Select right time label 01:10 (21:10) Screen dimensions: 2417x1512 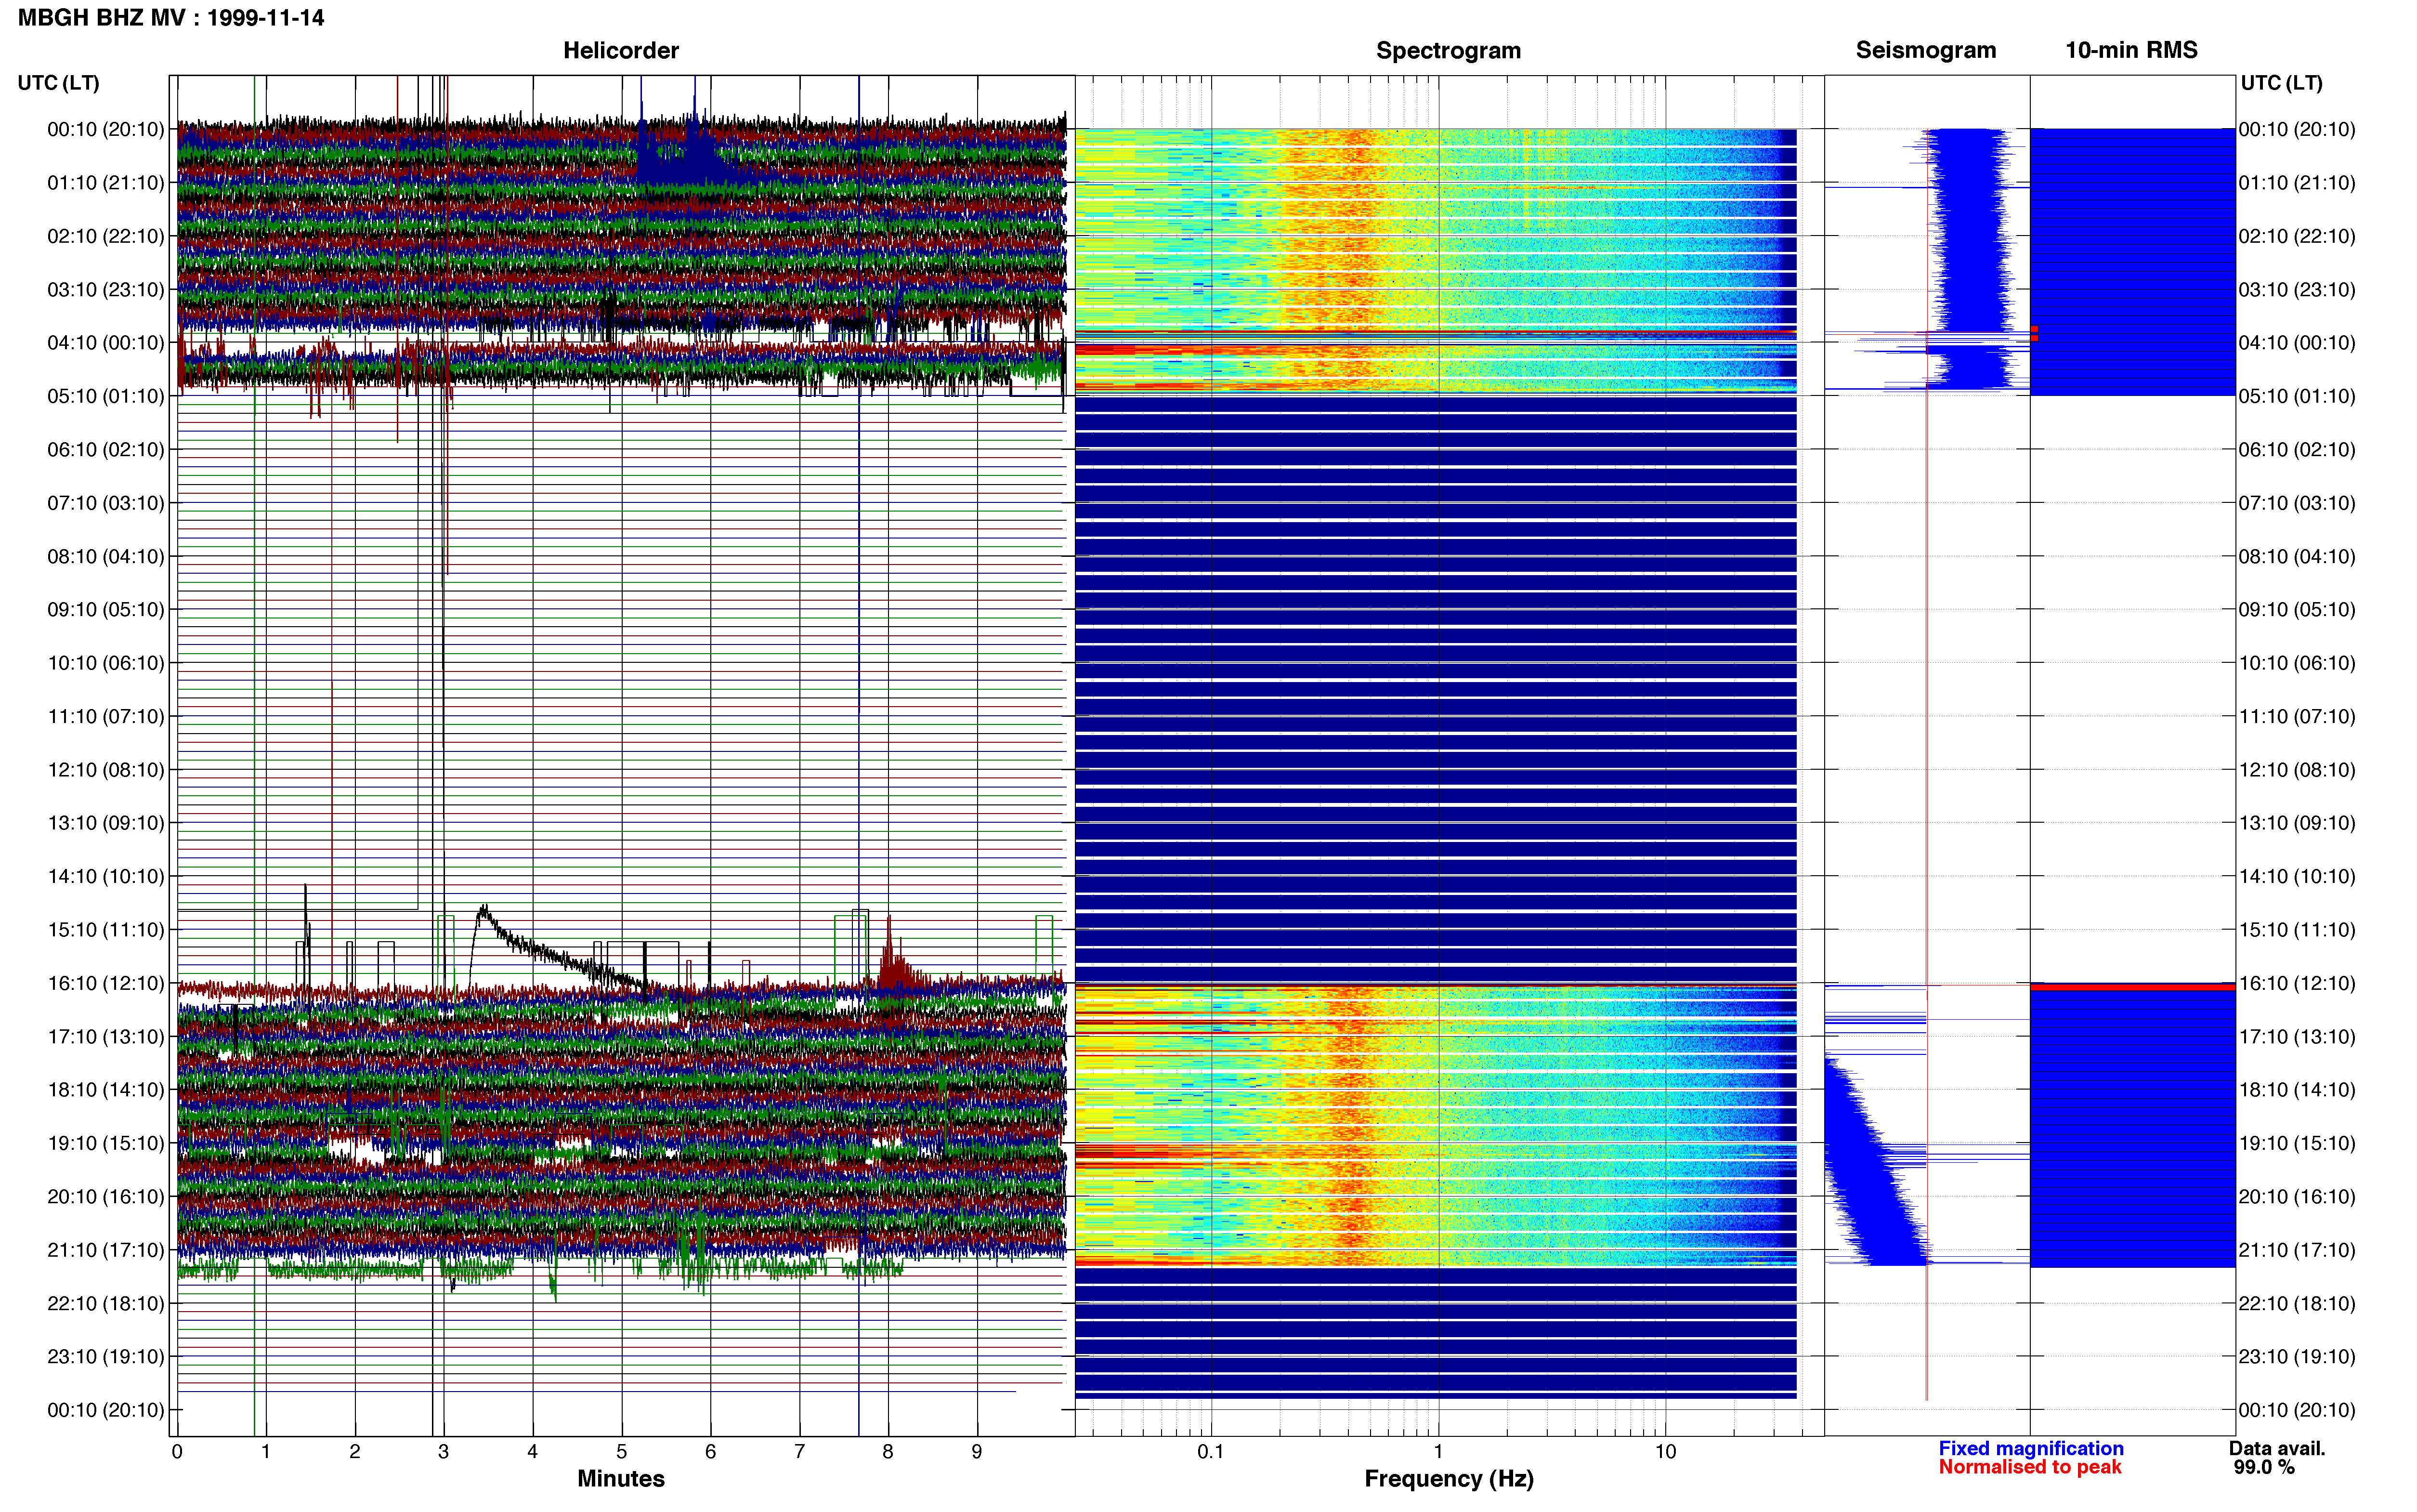click(x=2297, y=183)
